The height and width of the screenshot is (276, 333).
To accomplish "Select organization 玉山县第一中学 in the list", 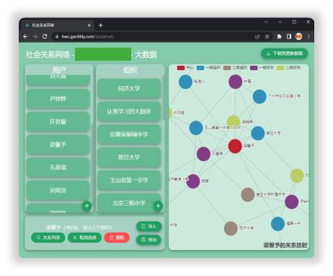I will (x=129, y=180).
